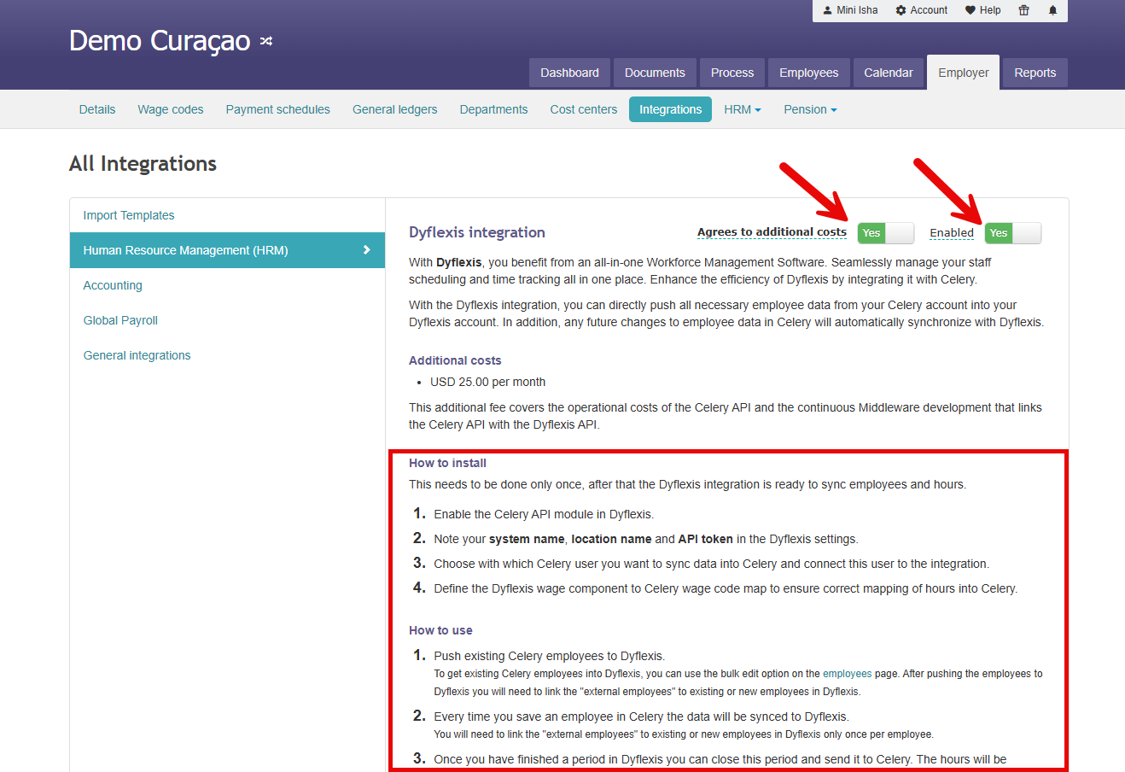This screenshot has height=772, width=1125.
Task: Open the Departments sub-tab
Action: point(493,109)
